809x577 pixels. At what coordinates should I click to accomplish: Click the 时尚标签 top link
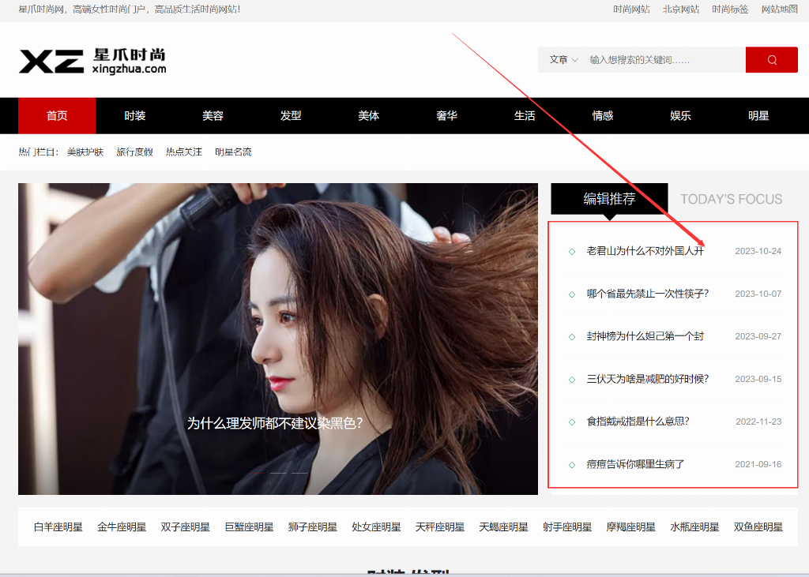click(x=730, y=9)
